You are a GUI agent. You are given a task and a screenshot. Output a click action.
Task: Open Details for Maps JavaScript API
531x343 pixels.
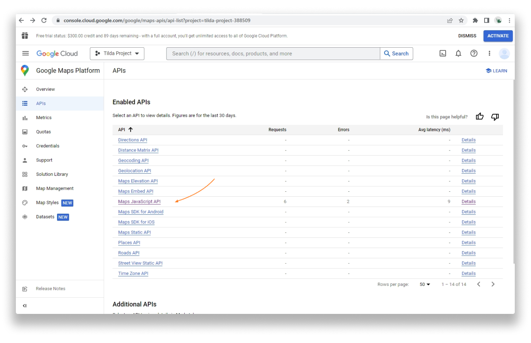[x=468, y=202]
